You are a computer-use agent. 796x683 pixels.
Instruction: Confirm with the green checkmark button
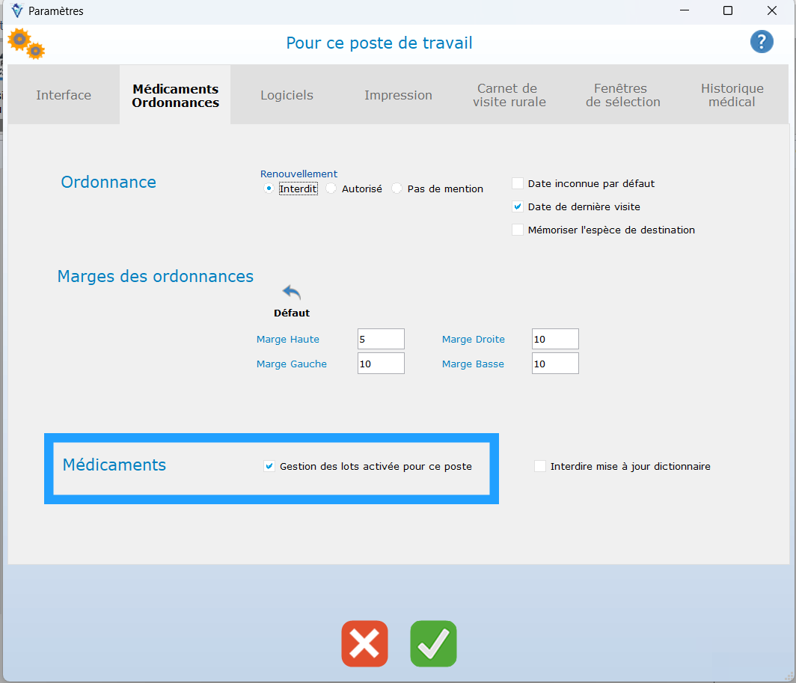pyautogui.click(x=433, y=643)
